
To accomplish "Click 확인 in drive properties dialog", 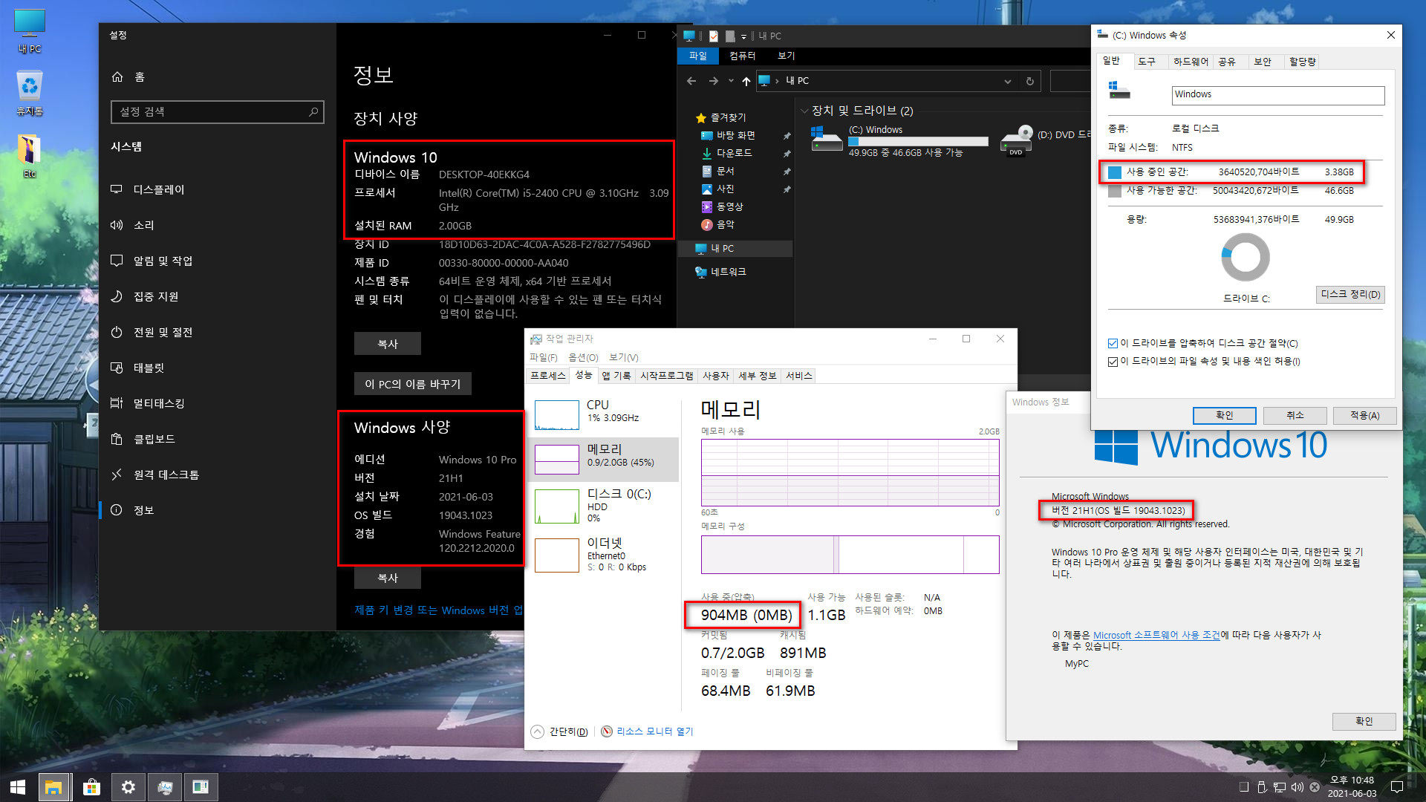I will coord(1223,415).
